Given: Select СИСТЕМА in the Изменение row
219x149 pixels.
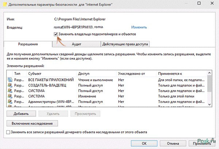Looking at the screenshot, I should [36, 96].
